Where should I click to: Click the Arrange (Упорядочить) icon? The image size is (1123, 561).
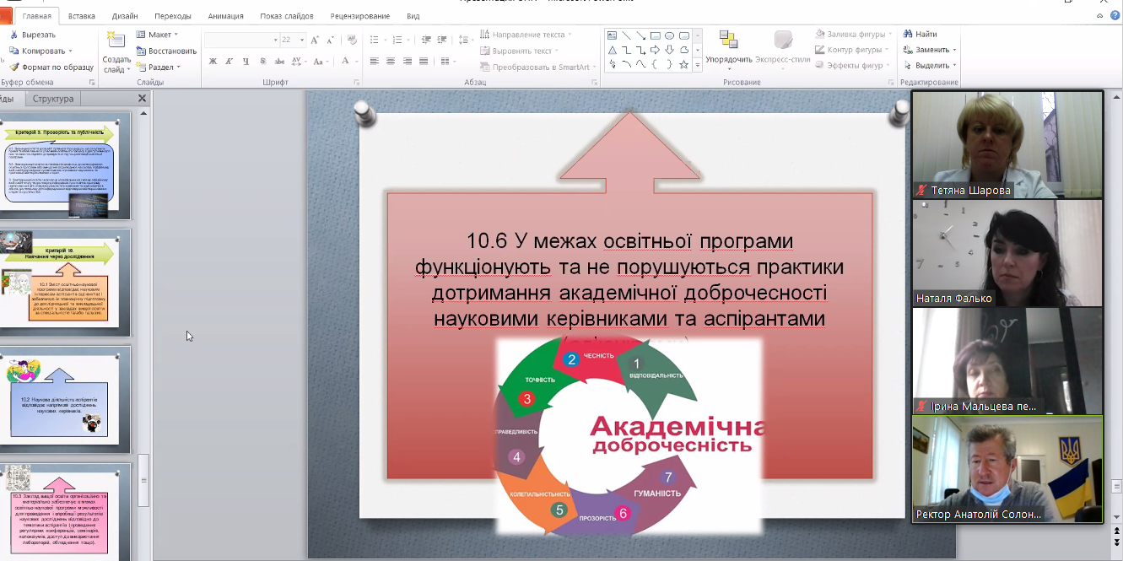728,41
